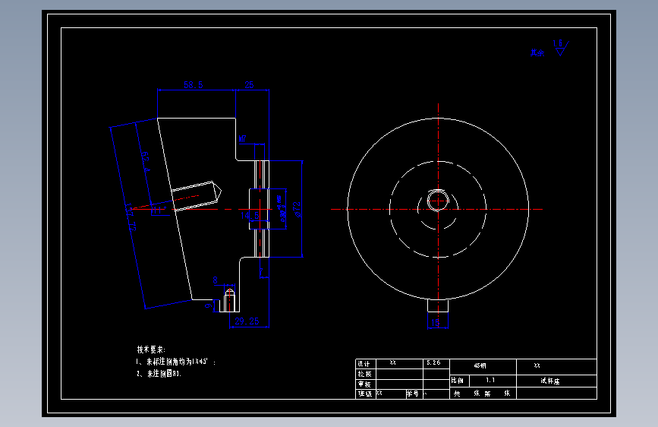Select the 6 dimension beside the small boss
This screenshot has height=427, width=658.
[x=208, y=305]
